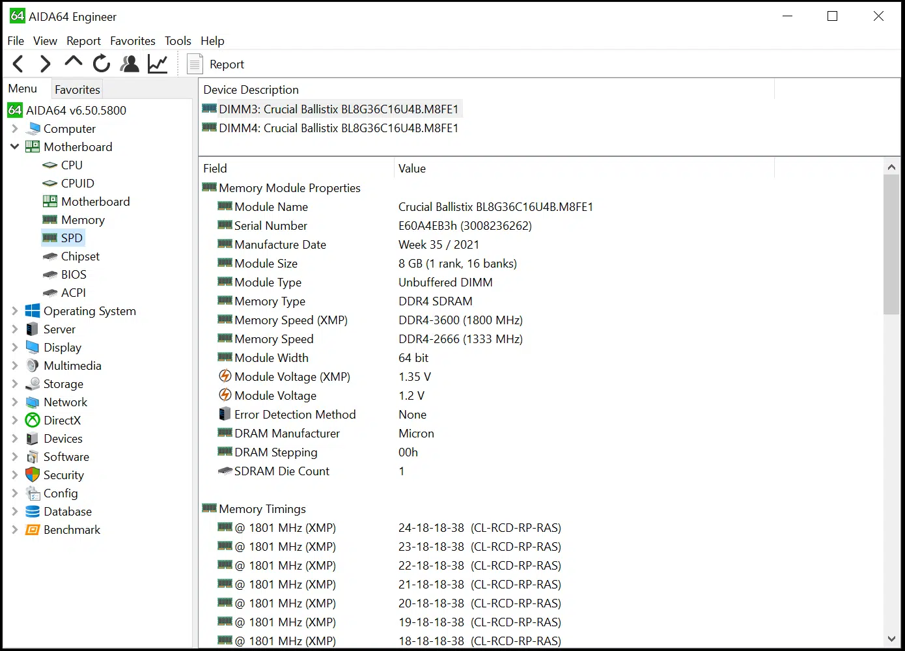
Task: Select the Chipset item under Motherboard
Action: coord(80,256)
